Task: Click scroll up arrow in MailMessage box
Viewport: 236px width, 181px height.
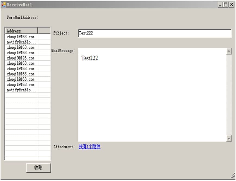Action: coord(229,51)
